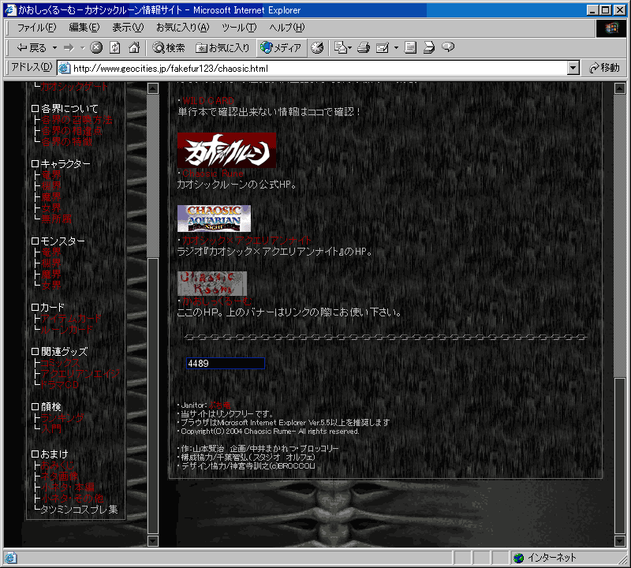
Task: Open the Back button history dropdown arrow
Action: click(54, 48)
